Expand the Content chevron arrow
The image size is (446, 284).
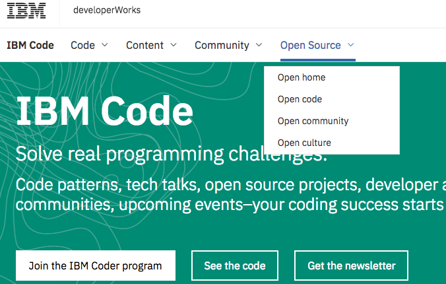pyautogui.click(x=174, y=45)
